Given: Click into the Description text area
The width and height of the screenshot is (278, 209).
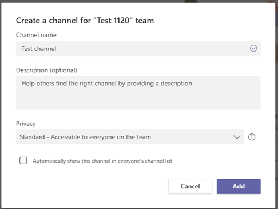Looking at the screenshot, I should coord(138,93).
